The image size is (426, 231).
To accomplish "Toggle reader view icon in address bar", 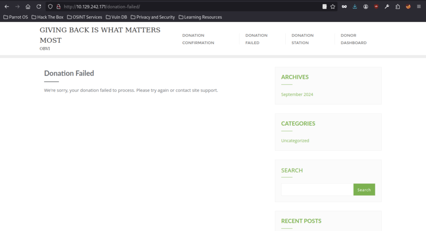I will coord(324,7).
